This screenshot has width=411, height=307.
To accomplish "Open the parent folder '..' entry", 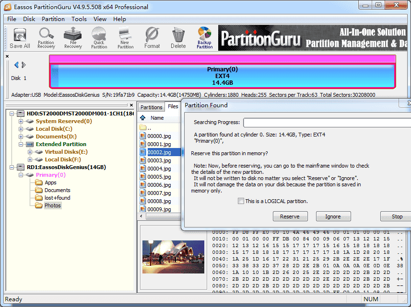I will 145,128.
